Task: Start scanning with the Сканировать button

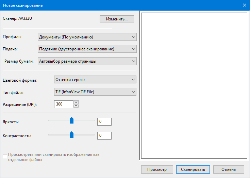Action: tap(193, 169)
